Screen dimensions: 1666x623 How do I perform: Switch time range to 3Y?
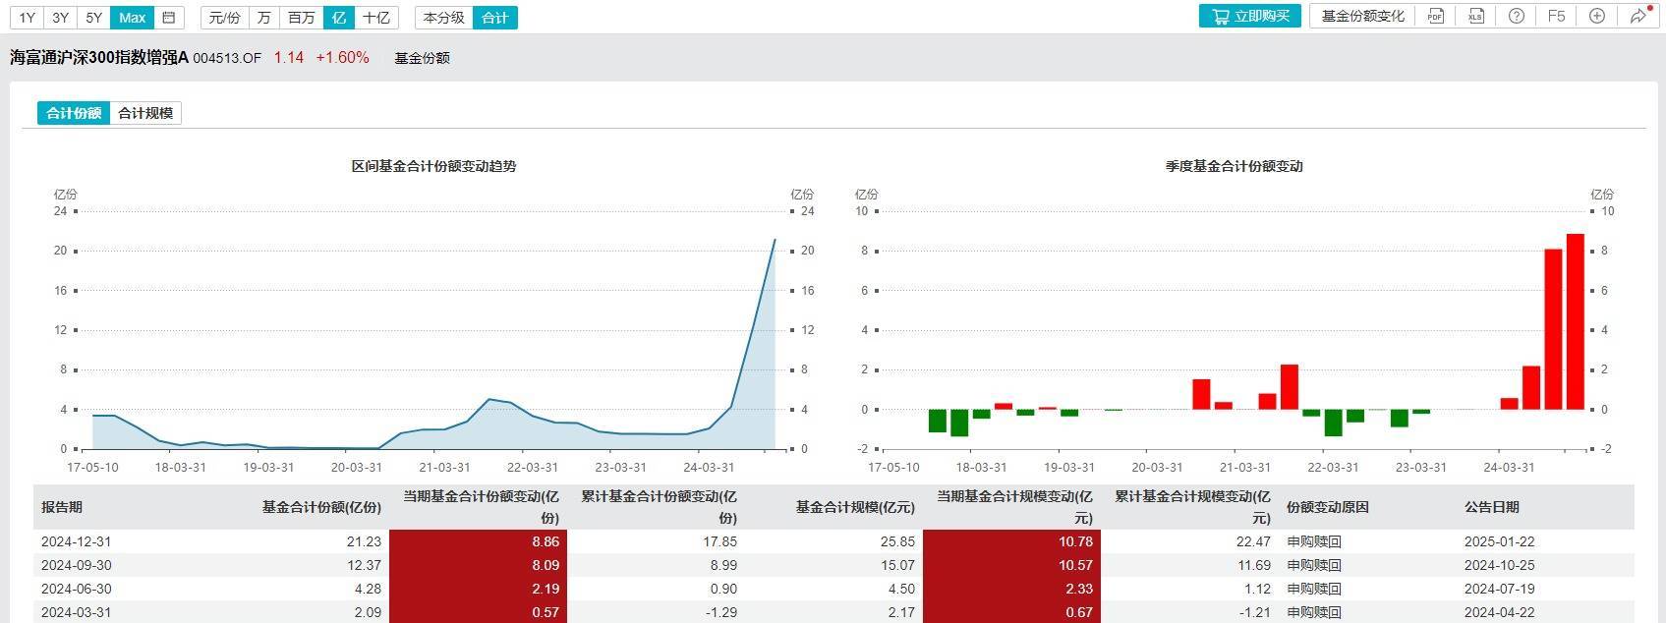click(61, 18)
